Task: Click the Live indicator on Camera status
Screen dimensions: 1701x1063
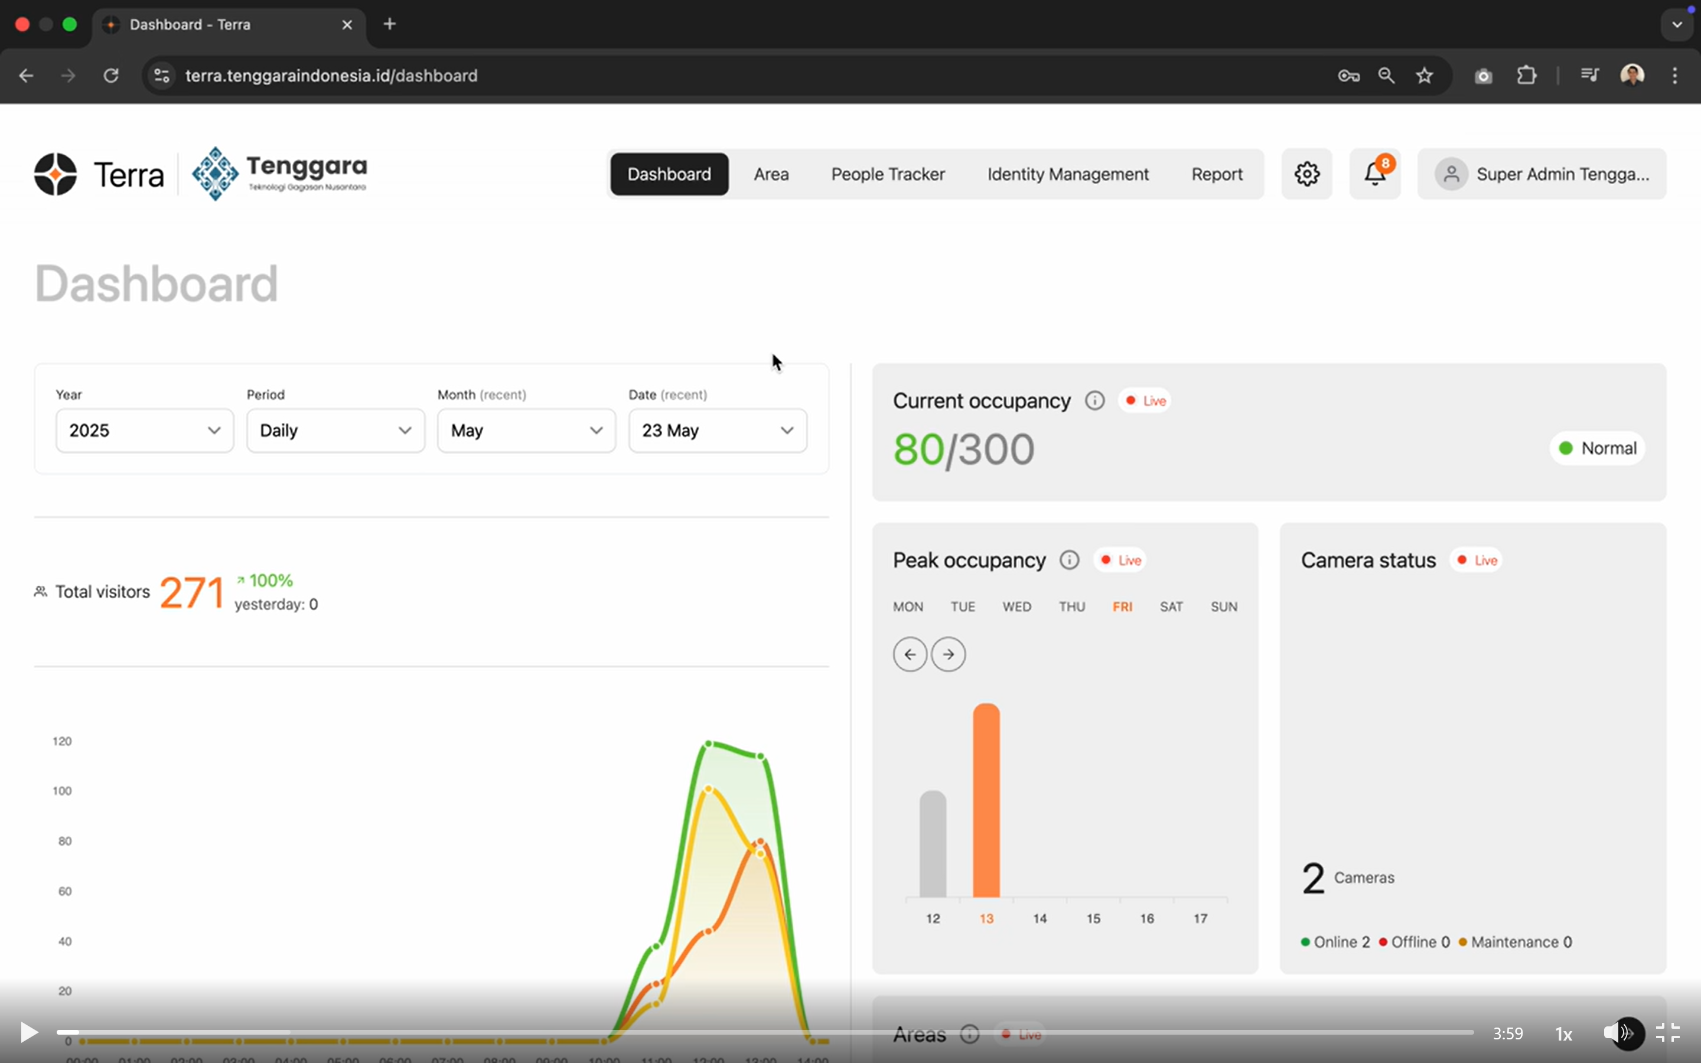Action: pos(1476,560)
